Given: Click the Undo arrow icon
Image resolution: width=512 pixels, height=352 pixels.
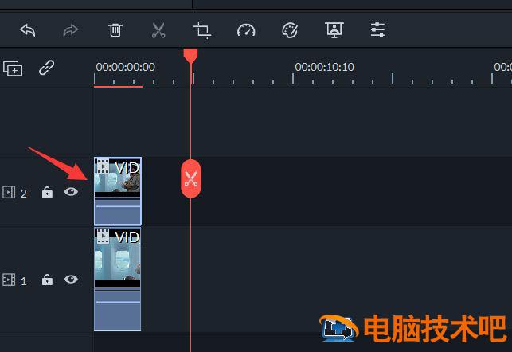Looking at the screenshot, I should [28, 30].
